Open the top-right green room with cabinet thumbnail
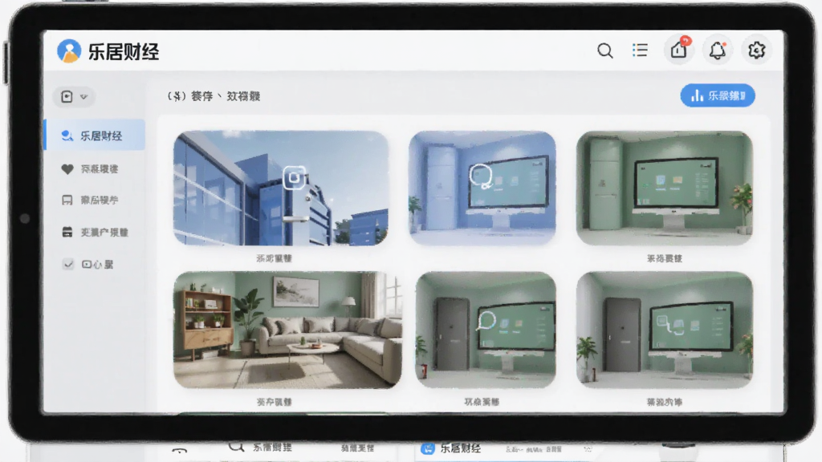Image resolution: width=822 pixels, height=462 pixels. pos(664,188)
